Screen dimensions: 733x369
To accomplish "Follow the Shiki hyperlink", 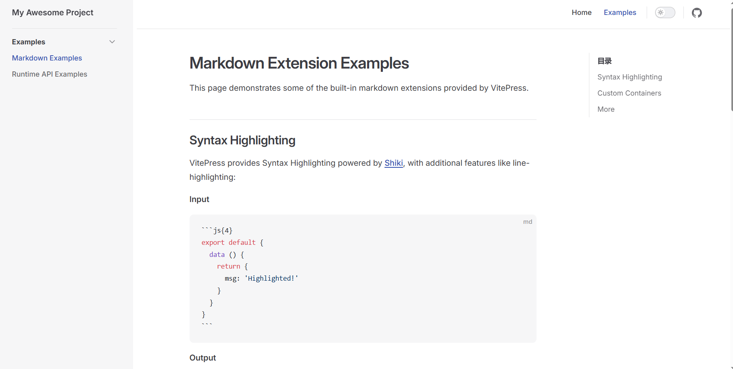I will pyautogui.click(x=394, y=163).
